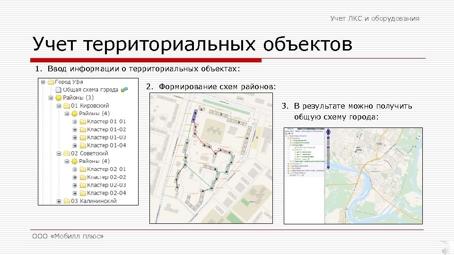Move the zoom slider handle on the city map

tap(328, 148)
